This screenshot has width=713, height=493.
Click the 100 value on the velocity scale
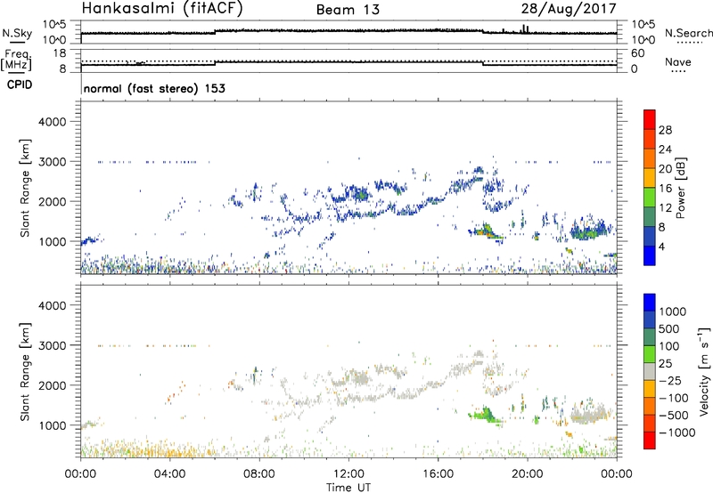[668, 346]
